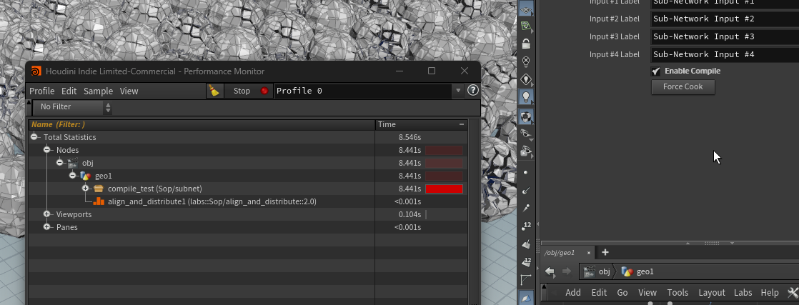This screenshot has height=305, width=799.
Task: Click the Input #3 Label field
Action: (x=725, y=36)
